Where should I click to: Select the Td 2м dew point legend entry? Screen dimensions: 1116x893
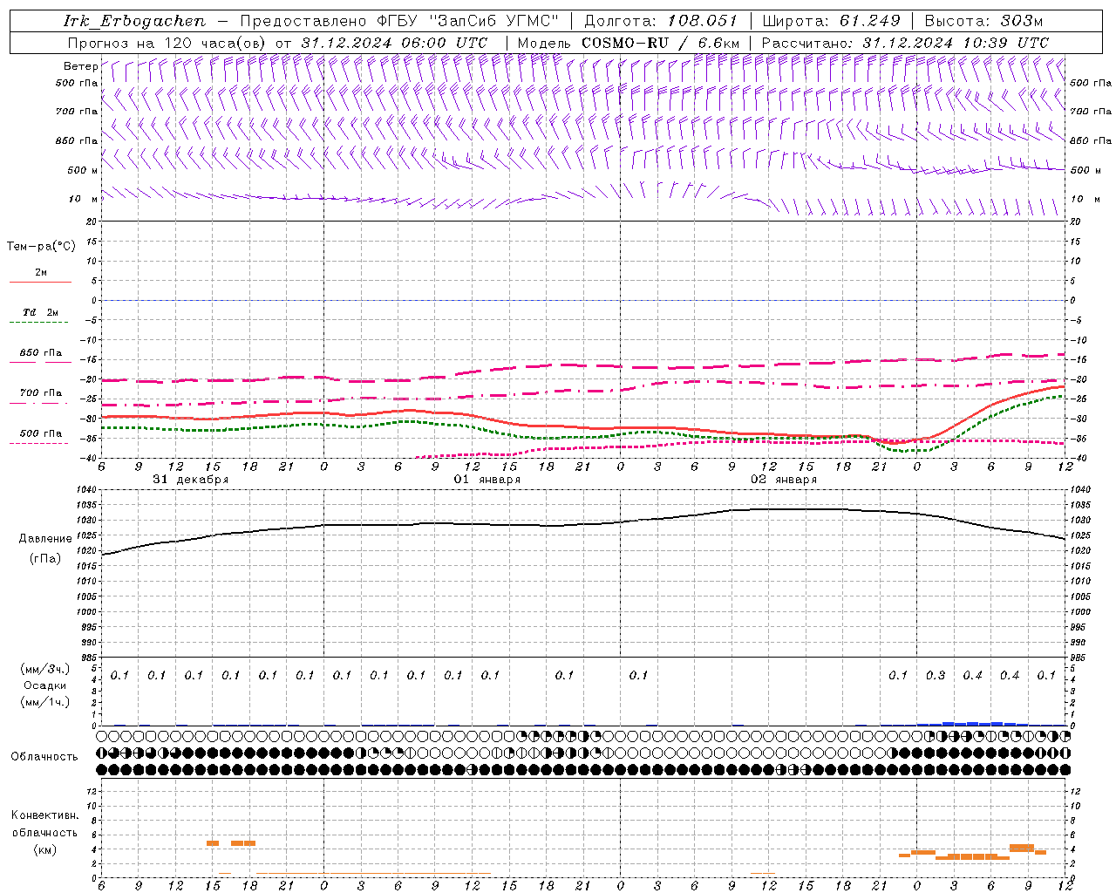pyautogui.click(x=40, y=317)
